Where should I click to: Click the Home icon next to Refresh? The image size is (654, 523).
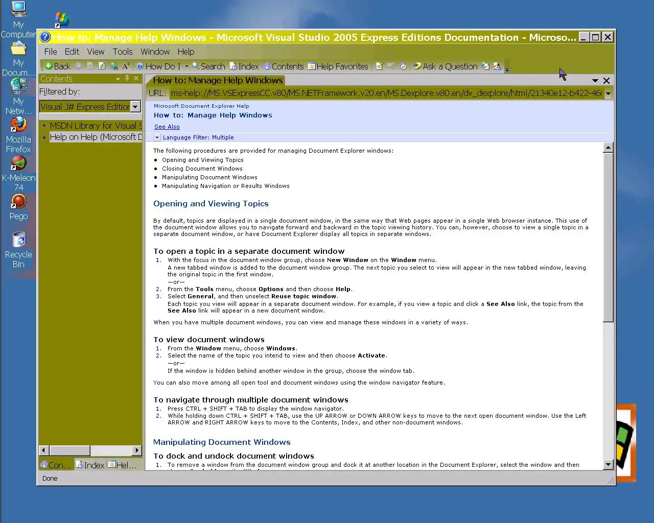114,66
